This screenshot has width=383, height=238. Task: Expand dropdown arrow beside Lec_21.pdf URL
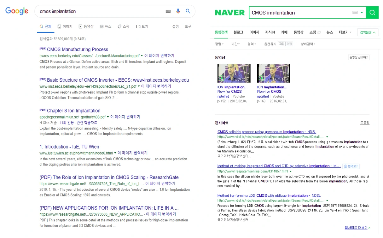click(x=138, y=86)
